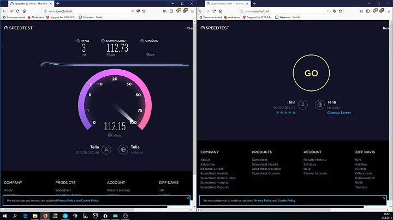The width and height of the screenshot is (393, 220).
Task: Dismiss cookie banner in right window
Action: point(384,198)
